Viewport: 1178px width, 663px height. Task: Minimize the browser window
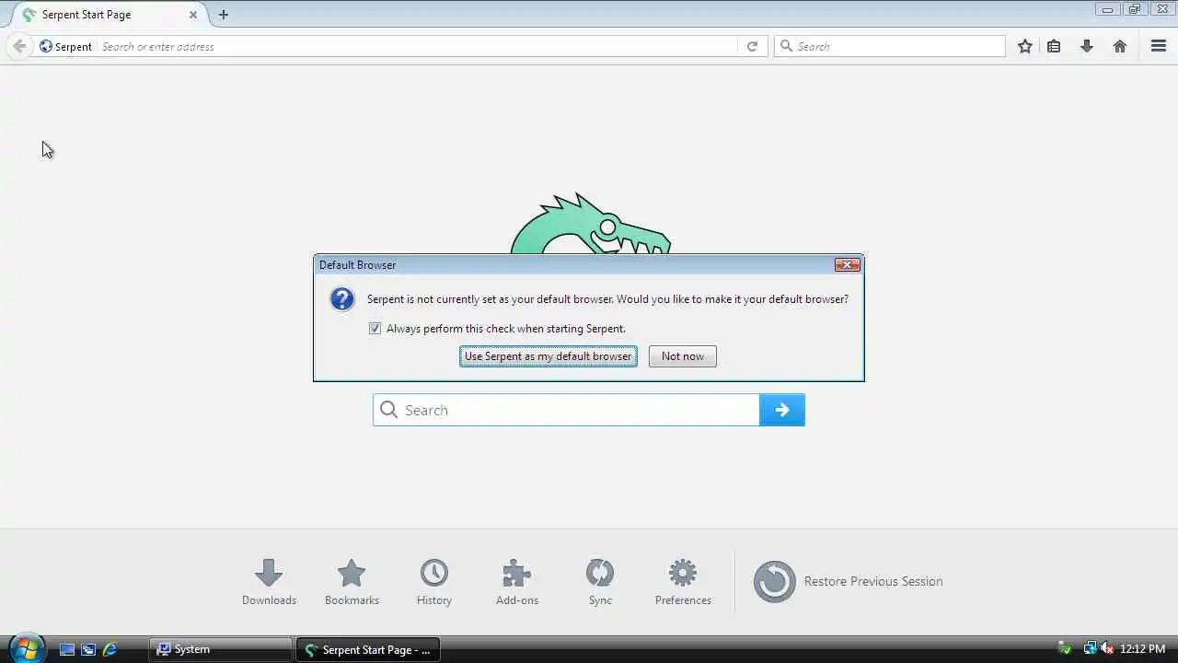click(1107, 9)
